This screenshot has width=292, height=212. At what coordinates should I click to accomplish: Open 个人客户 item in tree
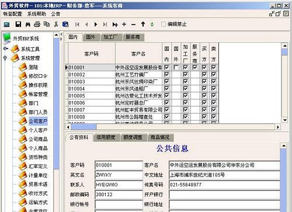click(38, 130)
